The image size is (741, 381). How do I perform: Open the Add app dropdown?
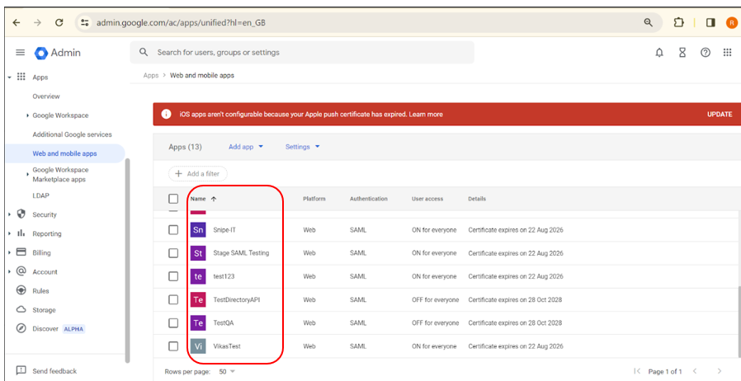pos(246,147)
